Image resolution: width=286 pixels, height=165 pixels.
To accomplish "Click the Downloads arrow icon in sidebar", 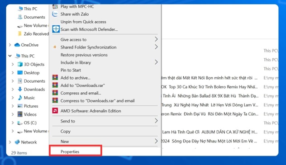I will coord(20,89).
